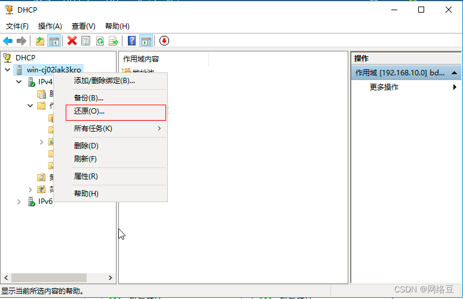Screen dimensions: 463x299
Task: Choose 属性(R) from context menu
Action: (111, 176)
